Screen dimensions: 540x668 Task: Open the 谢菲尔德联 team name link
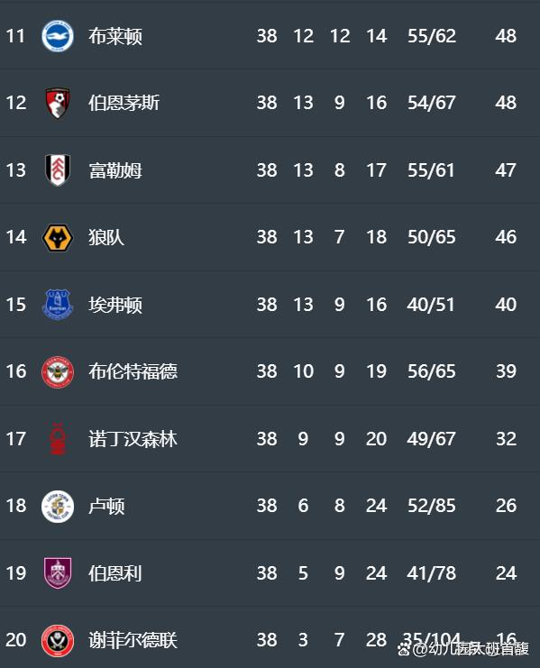click(133, 640)
